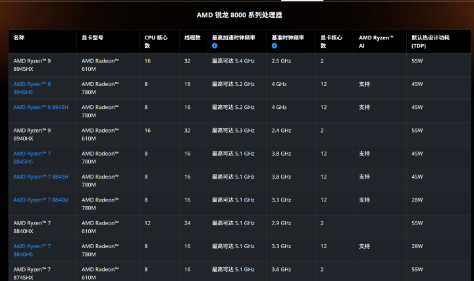This screenshot has height=281, width=474.
Task: Click 支持 in the 8945HS row
Action: coord(364,84)
